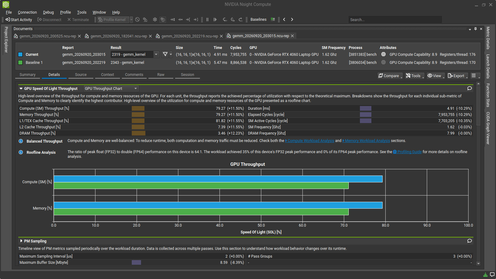
Task: Switch to the Summary tab
Action: tap(28, 75)
